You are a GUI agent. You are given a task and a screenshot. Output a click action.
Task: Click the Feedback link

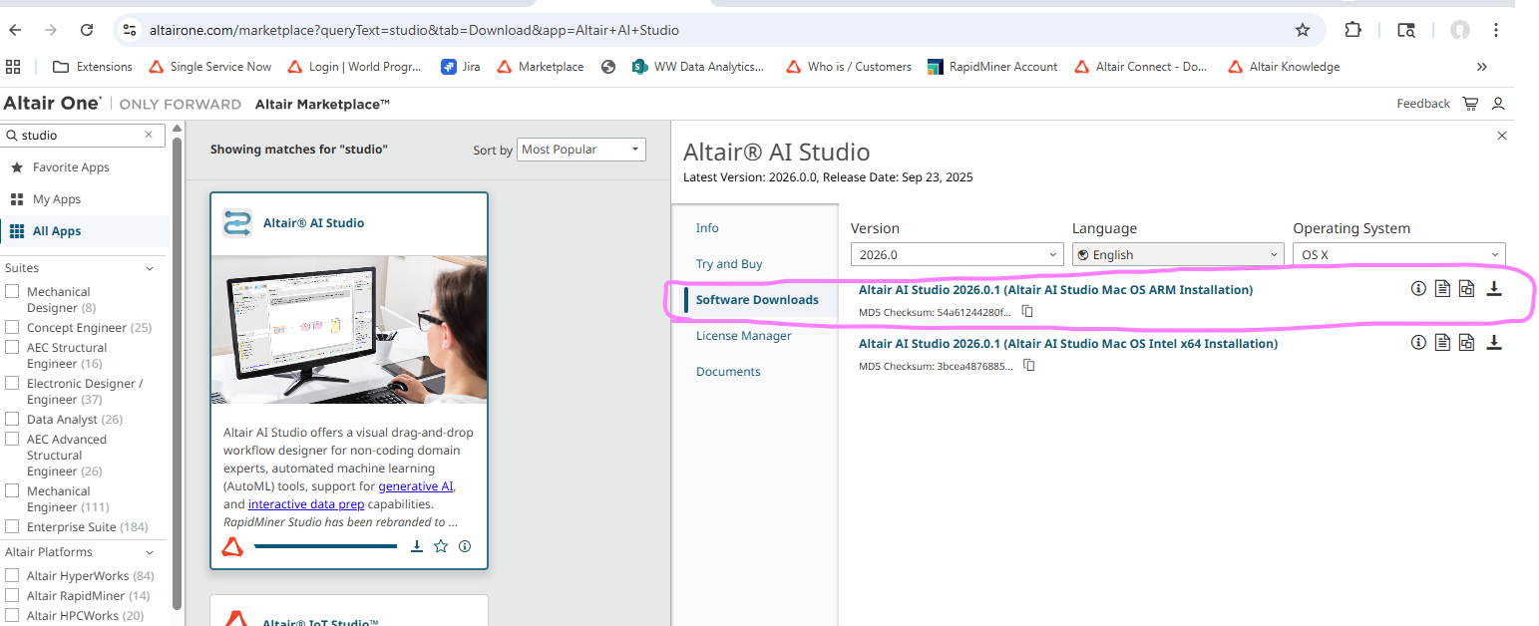[x=1423, y=104]
